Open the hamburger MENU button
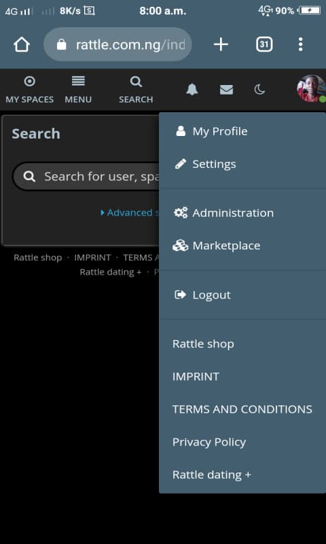Viewport: 326px width, 544px height. point(78,90)
